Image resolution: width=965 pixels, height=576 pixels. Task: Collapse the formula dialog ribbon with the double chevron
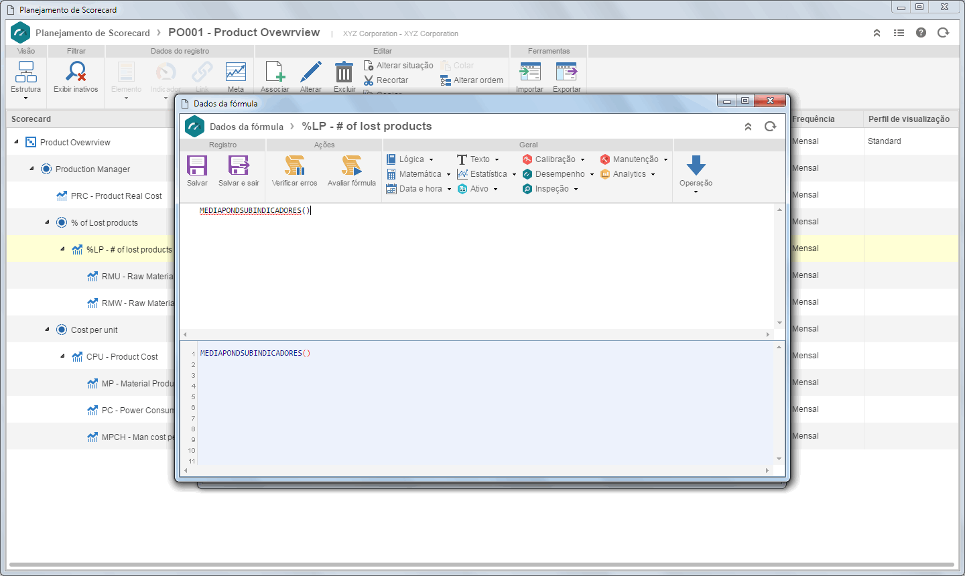tap(748, 127)
